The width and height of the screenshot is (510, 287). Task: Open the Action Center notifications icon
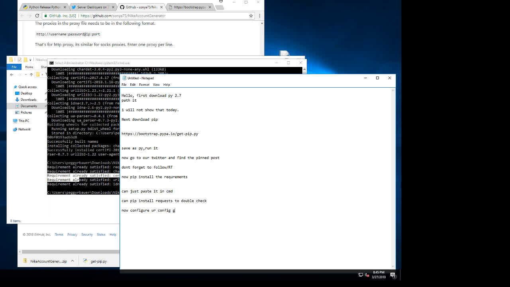(x=393, y=275)
